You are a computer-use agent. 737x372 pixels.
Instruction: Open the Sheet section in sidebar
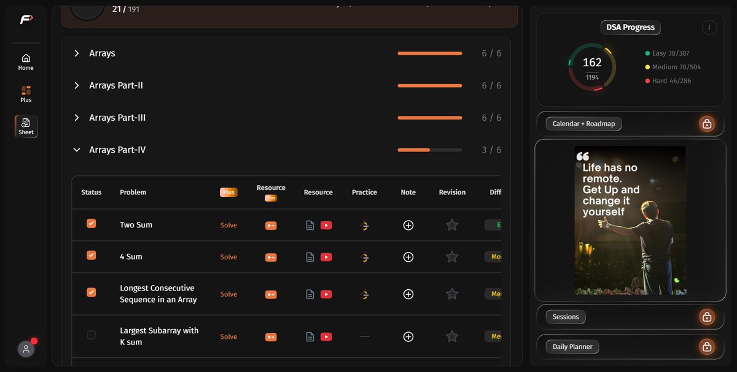coord(26,126)
